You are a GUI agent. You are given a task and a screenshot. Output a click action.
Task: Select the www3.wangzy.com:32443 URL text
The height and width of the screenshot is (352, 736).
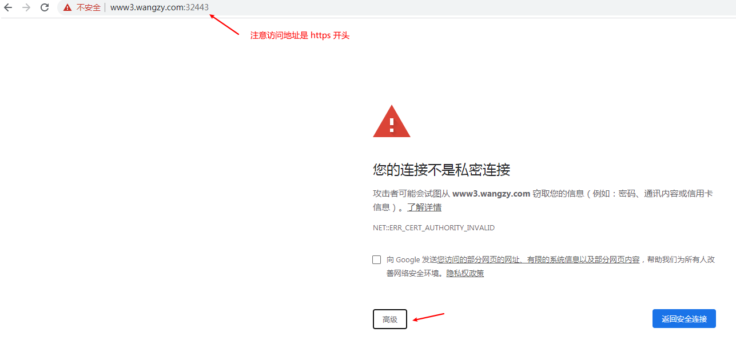point(160,7)
